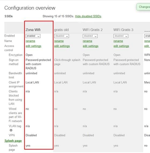Click the Configuration overview heading
The height and width of the screenshot is (153, 150).
click(30, 8)
